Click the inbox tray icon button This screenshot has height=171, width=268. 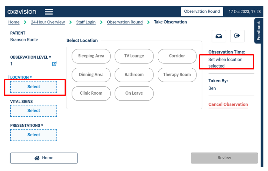219,36
